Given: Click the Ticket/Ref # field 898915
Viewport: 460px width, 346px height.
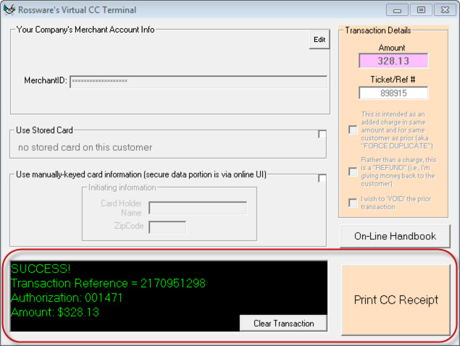Looking at the screenshot, I should [393, 93].
